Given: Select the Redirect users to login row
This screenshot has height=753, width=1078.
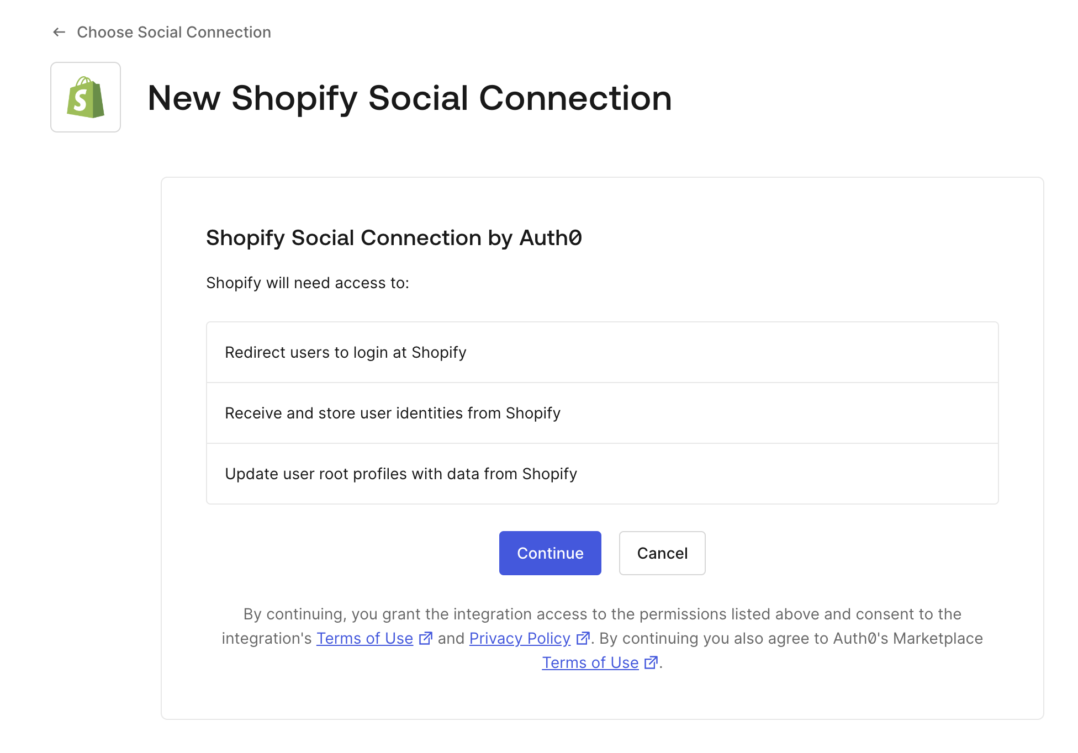Looking at the screenshot, I should point(603,352).
